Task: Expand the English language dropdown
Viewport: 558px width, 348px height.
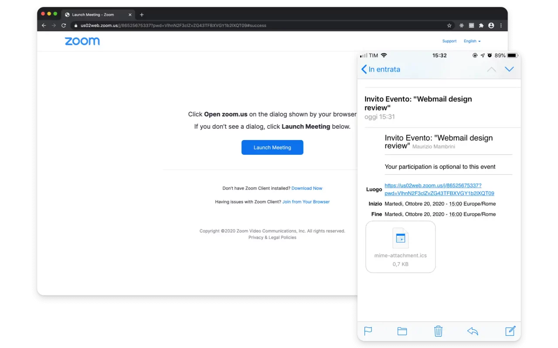Action: pos(472,41)
